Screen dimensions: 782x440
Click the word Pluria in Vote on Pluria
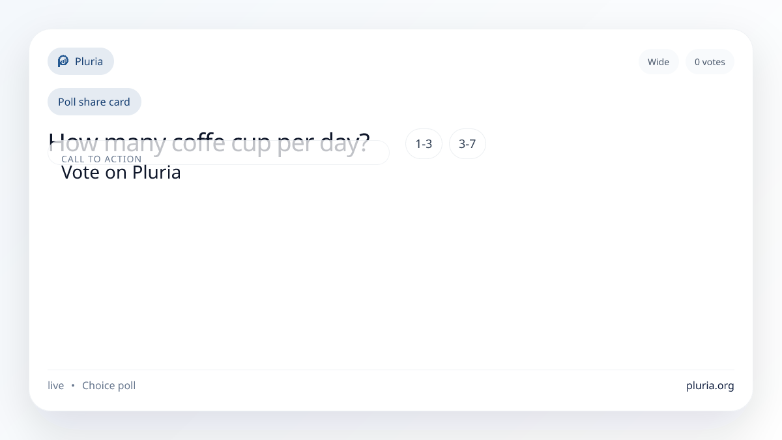[x=156, y=173]
